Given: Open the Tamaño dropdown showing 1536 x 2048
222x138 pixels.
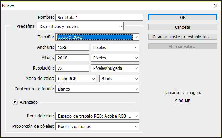Looking at the screenshot, I should [97, 37].
